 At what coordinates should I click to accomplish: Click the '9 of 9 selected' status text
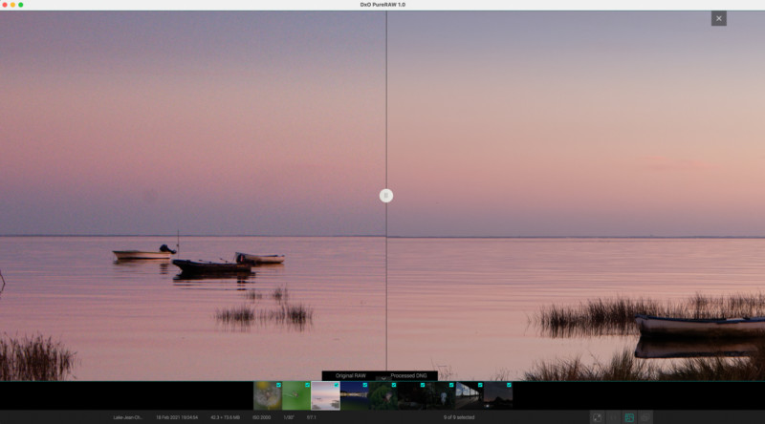(x=459, y=417)
